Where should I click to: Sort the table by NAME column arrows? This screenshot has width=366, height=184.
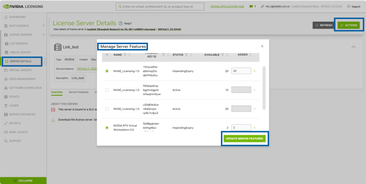129,55
